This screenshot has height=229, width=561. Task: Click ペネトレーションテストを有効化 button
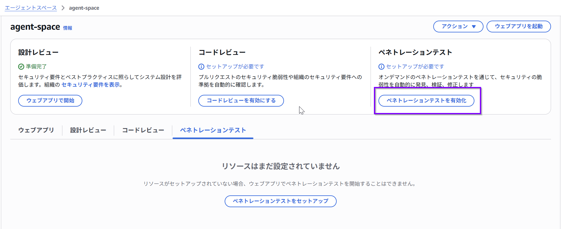[x=426, y=101]
